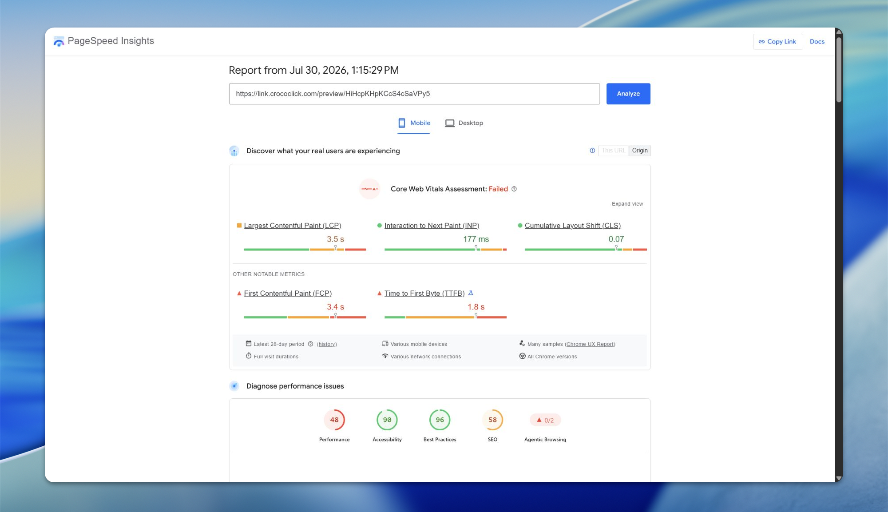This screenshot has height=512, width=888.
Task: Click the Accessibility score gauge 90
Action: click(387, 420)
